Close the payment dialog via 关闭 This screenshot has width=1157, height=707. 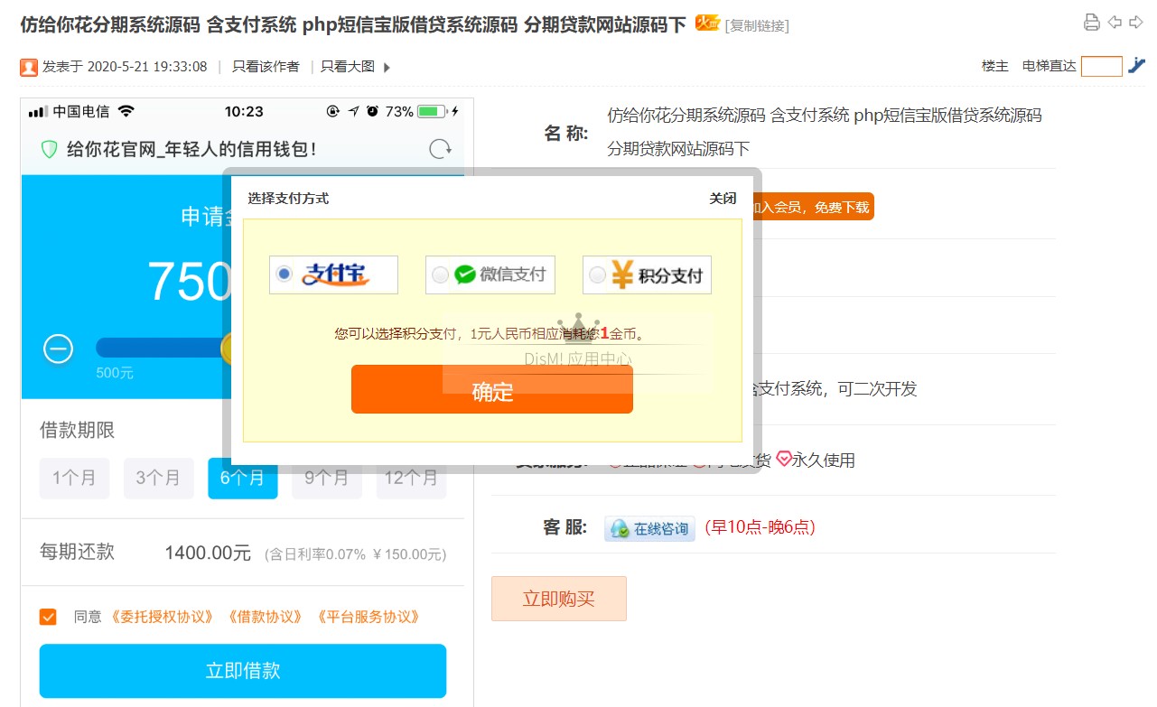pyautogui.click(x=722, y=199)
